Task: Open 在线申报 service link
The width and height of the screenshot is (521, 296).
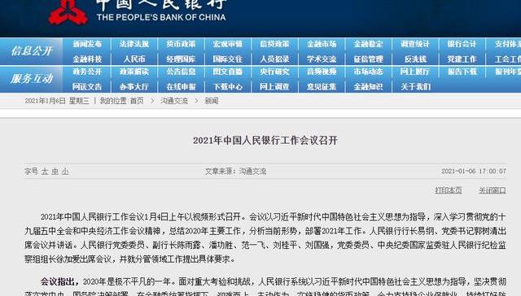Action: (181, 87)
